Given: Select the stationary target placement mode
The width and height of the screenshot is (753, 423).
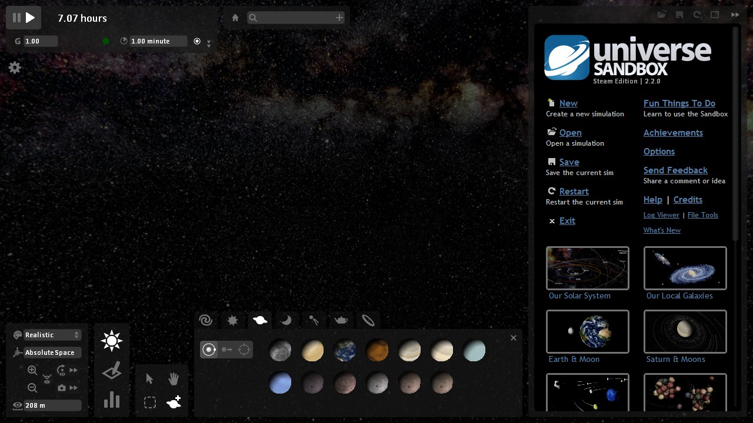Looking at the screenshot, I should coord(244,350).
